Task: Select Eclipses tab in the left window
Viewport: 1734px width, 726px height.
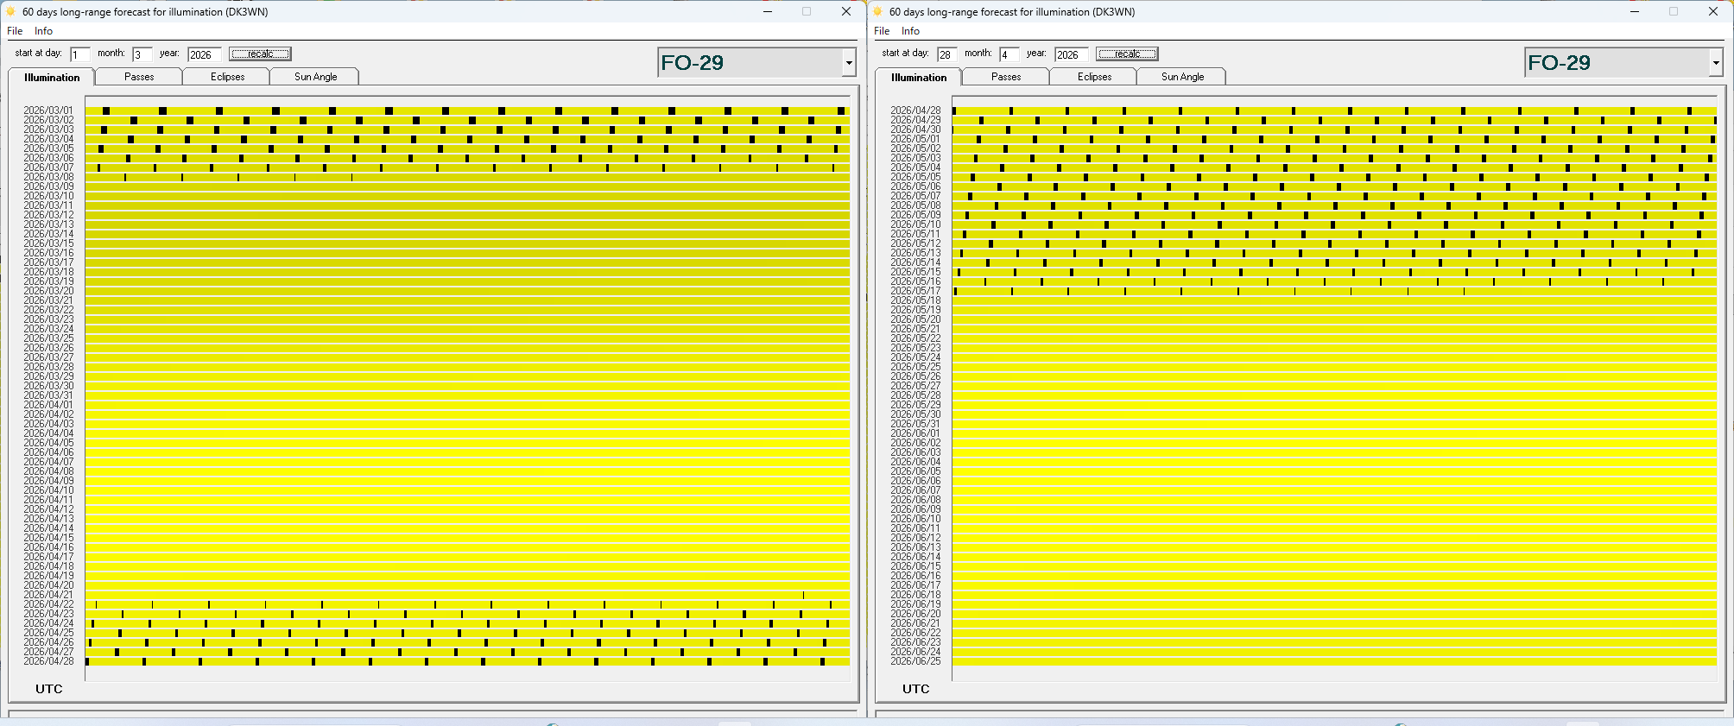Action: coord(227,77)
